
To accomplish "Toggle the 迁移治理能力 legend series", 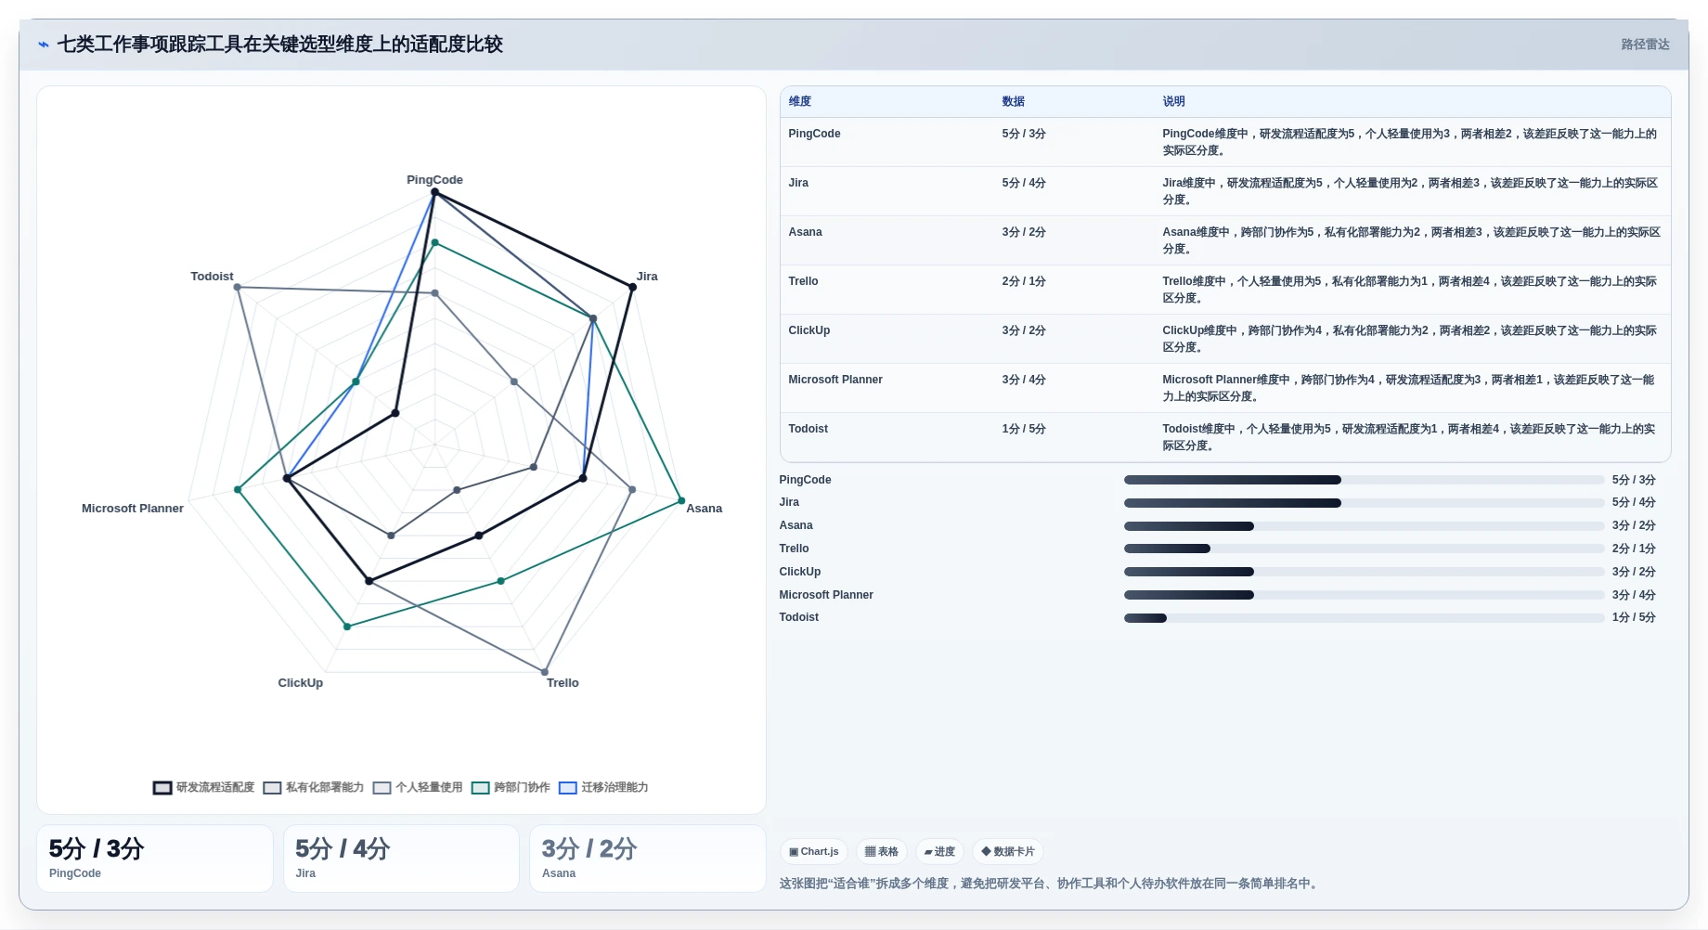I will click(603, 787).
